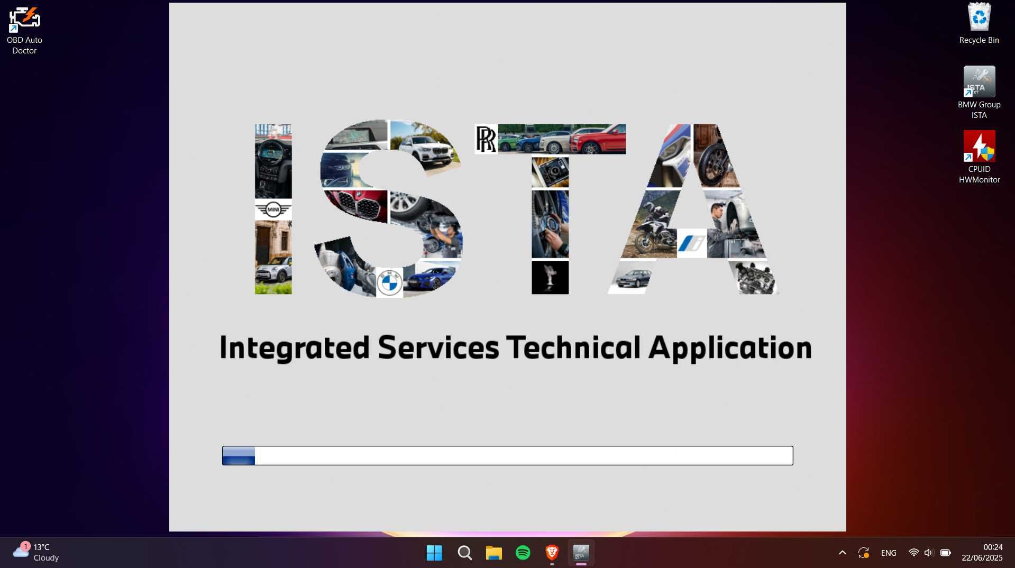Open the Windows Start menu
Screen dimensions: 1015x568
(434, 553)
